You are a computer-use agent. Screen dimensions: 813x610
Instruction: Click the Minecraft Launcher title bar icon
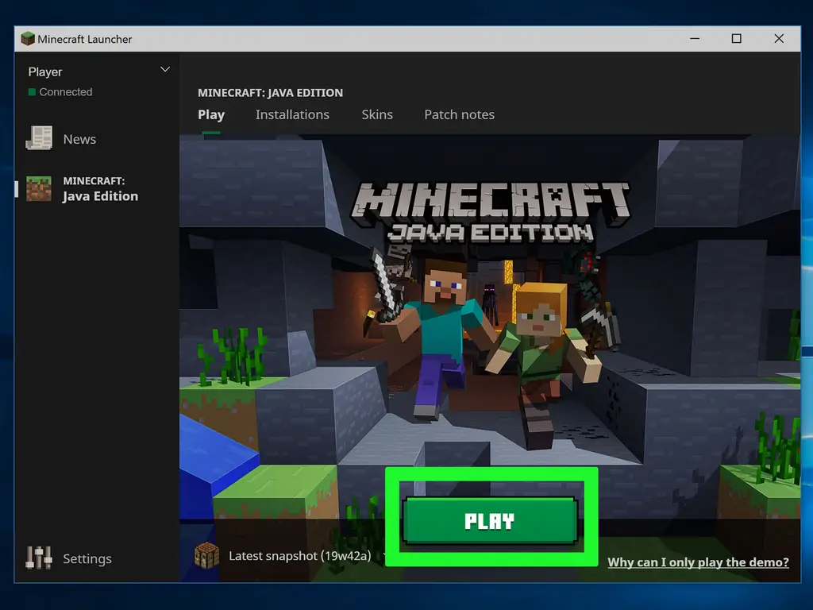[28, 39]
